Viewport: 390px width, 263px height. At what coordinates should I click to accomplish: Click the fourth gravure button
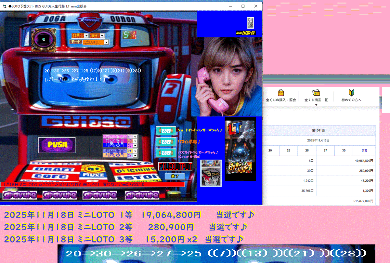[x=142, y=195]
